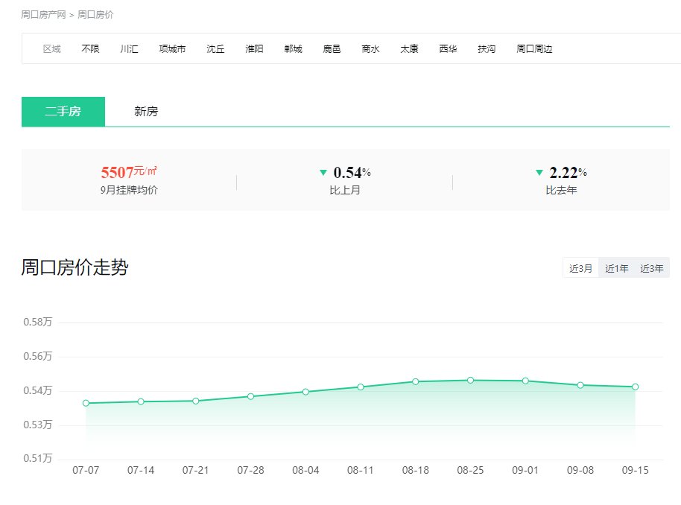Image resolution: width=681 pixels, height=505 pixels.
Task: Select 不限 region filter
Action: point(90,48)
